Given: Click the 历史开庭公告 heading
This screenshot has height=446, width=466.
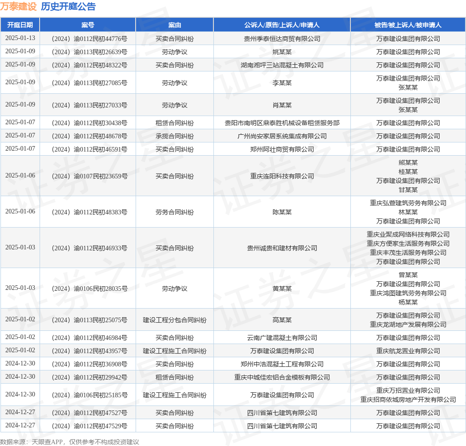Looking at the screenshot, I should pyautogui.click(x=68, y=6).
